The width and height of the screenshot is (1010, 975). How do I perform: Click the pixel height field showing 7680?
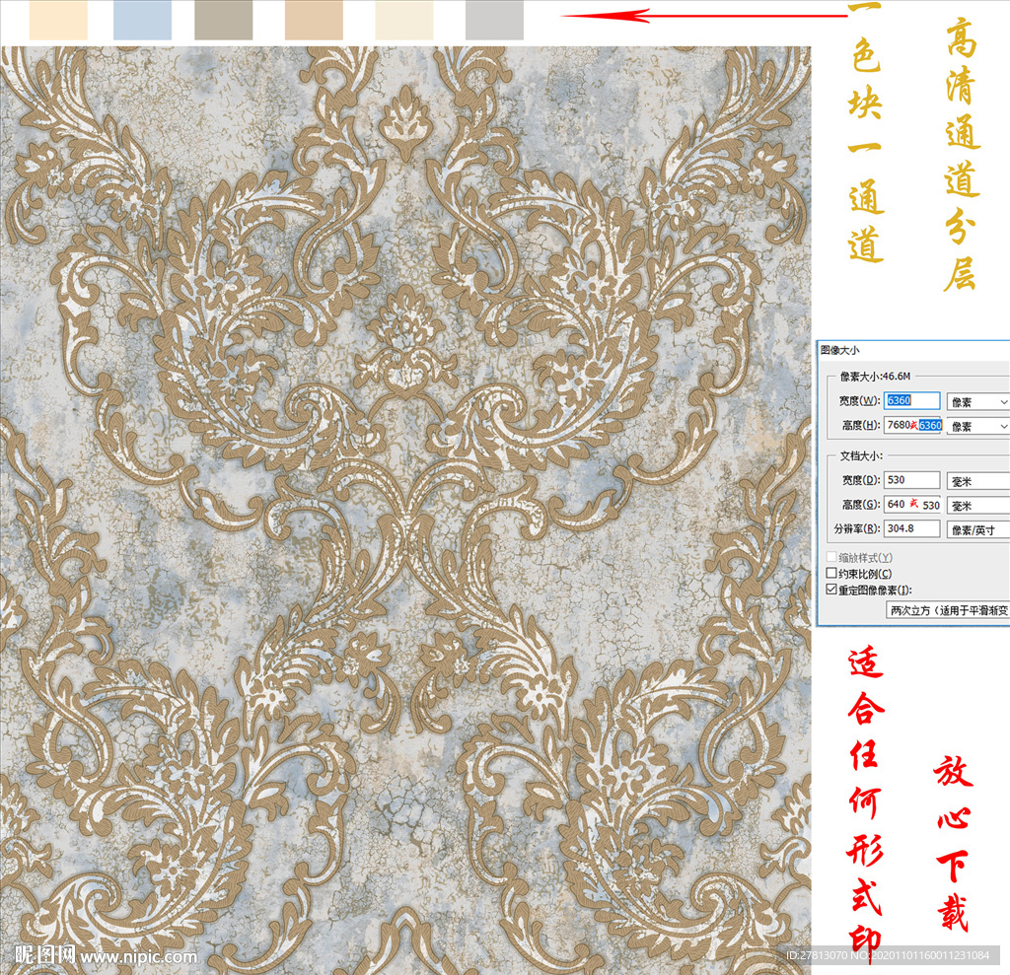(912, 425)
